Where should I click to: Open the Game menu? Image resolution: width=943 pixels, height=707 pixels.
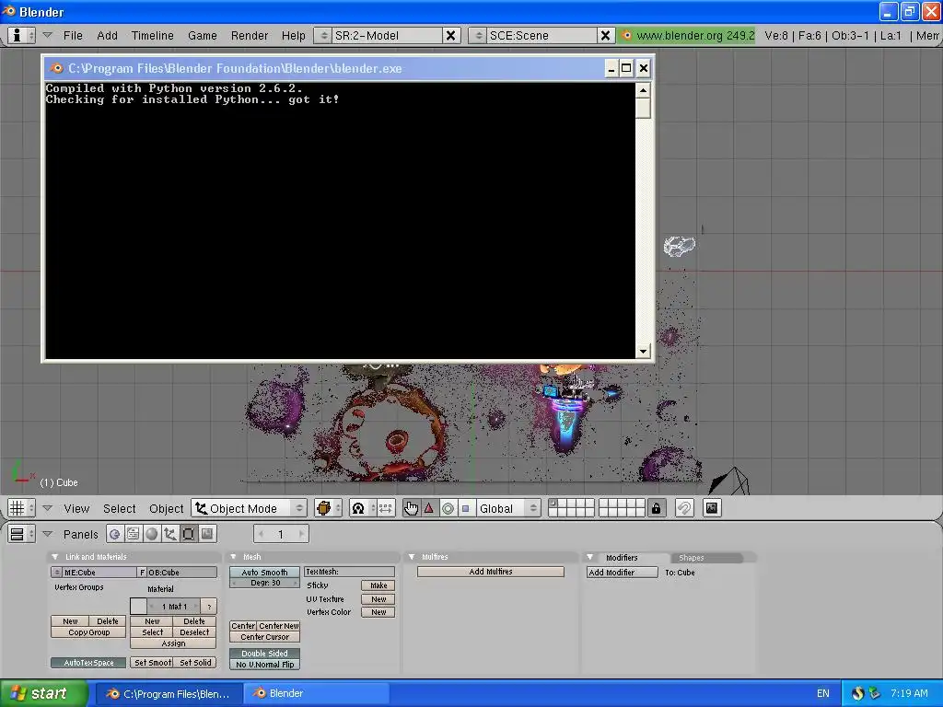tap(202, 36)
